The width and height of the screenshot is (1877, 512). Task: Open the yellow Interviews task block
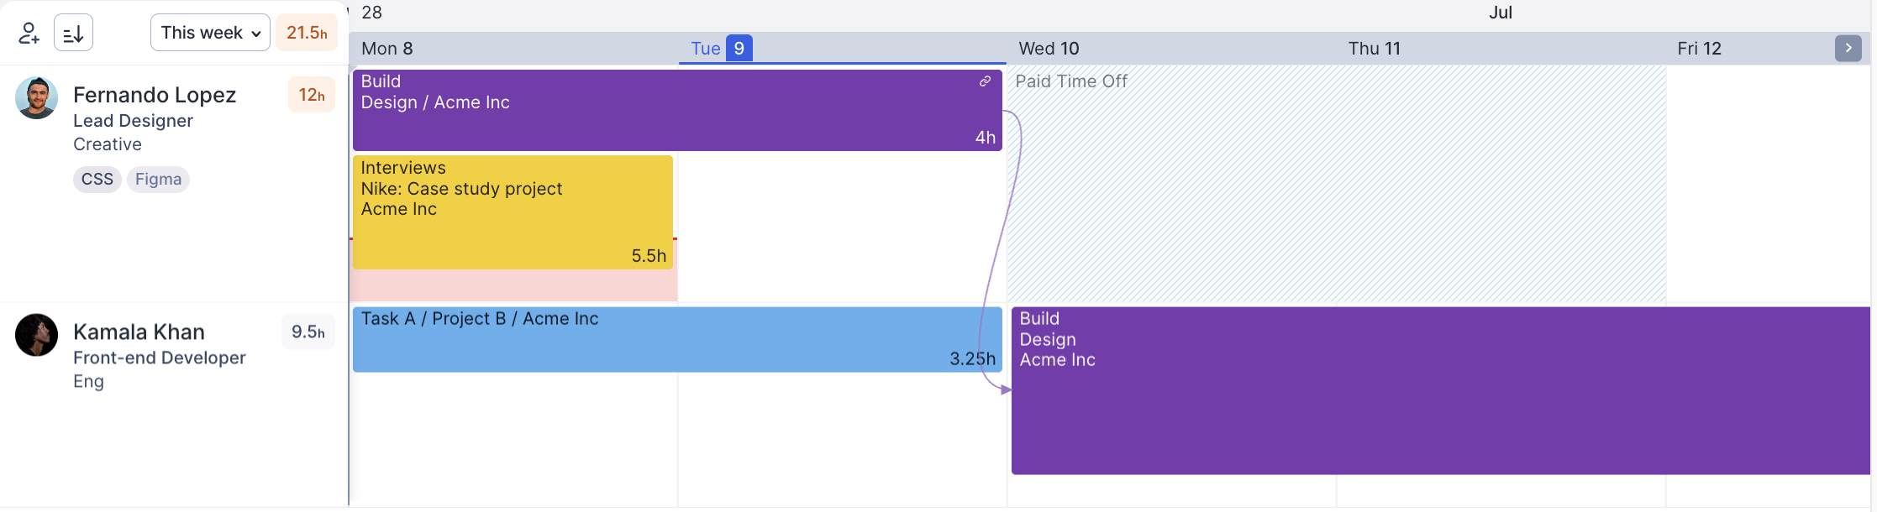513,212
